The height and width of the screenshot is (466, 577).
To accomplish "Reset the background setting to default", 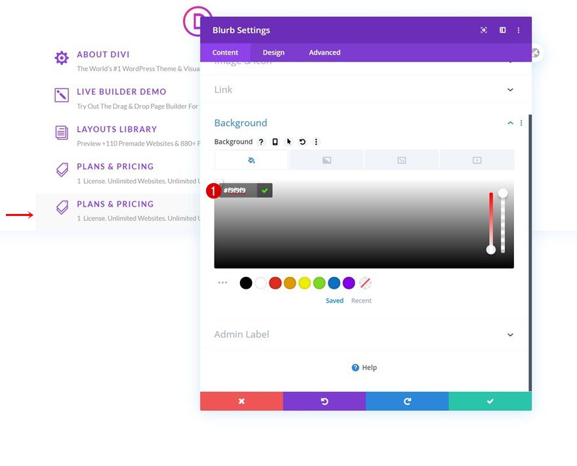I will click(302, 142).
